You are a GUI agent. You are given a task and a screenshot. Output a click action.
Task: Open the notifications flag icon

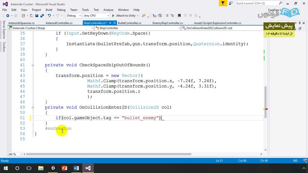tap(223, 3)
